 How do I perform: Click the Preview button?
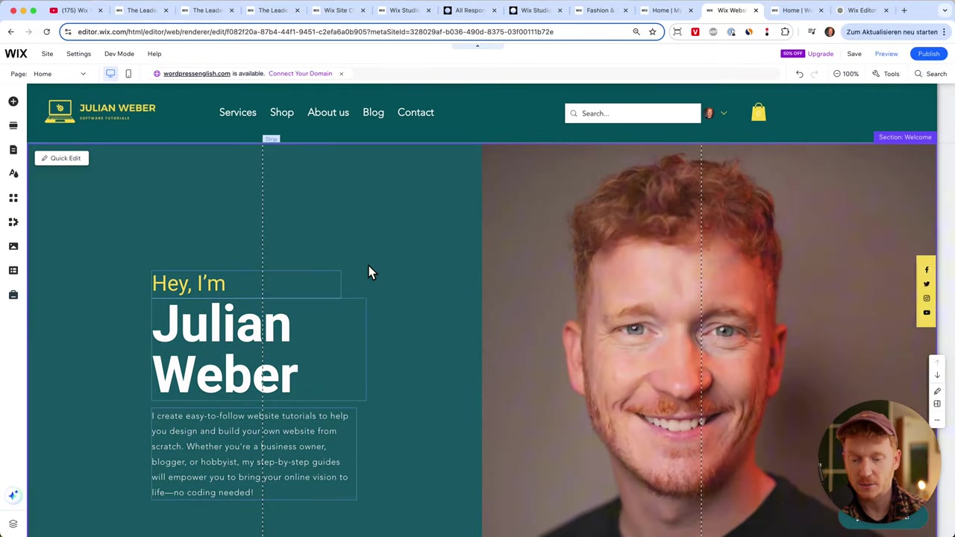point(886,54)
